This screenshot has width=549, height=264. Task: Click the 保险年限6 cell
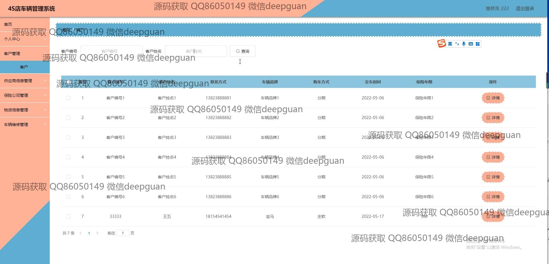[424, 197]
